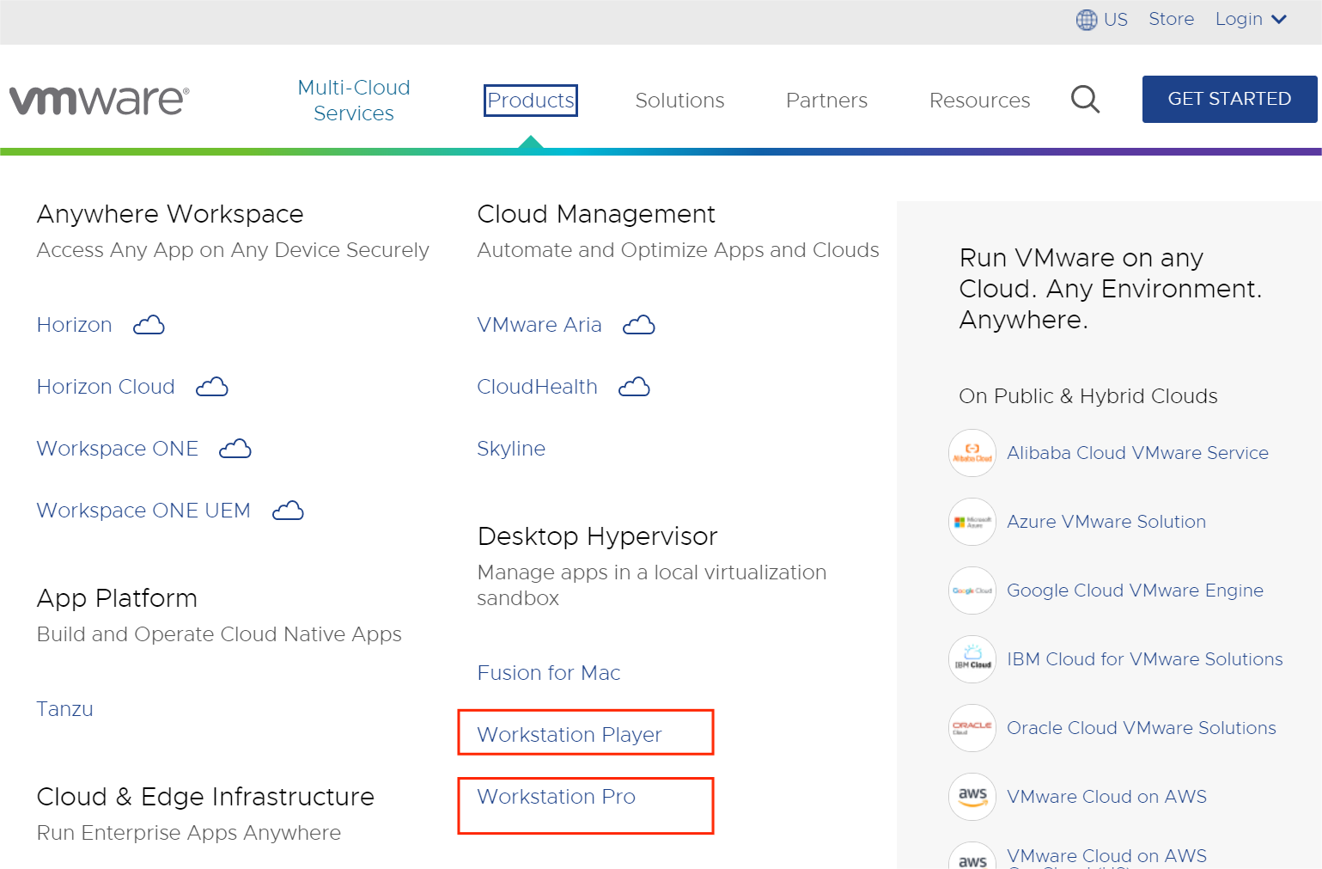This screenshot has width=1322, height=869.
Task: Visit Workspace ONE UEM page
Action: coord(143,511)
